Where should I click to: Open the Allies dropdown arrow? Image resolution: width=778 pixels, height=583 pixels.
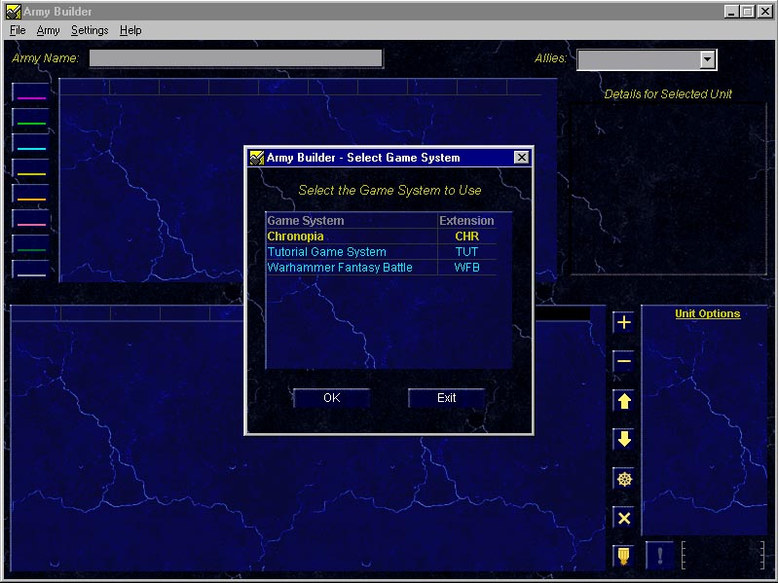[x=708, y=59]
